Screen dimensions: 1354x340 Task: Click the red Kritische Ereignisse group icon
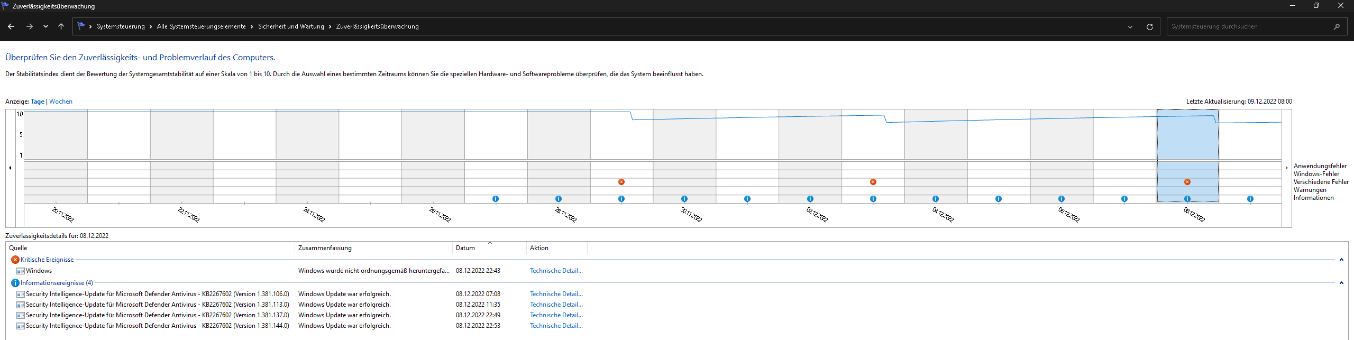tap(15, 260)
